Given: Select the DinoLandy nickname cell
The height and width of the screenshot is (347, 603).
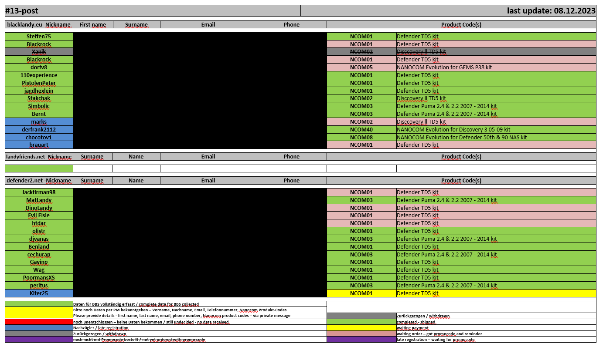Looking at the screenshot, I should pos(39,208).
